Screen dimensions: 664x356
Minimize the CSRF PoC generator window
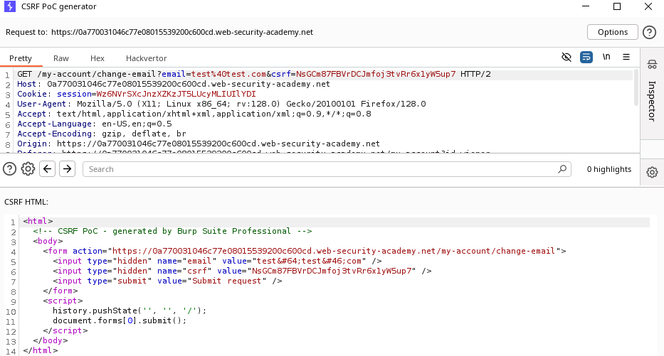(x=586, y=6)
